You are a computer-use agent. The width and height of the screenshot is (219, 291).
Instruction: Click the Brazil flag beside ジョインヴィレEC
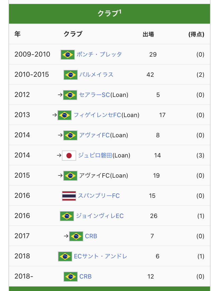point(67,216)
